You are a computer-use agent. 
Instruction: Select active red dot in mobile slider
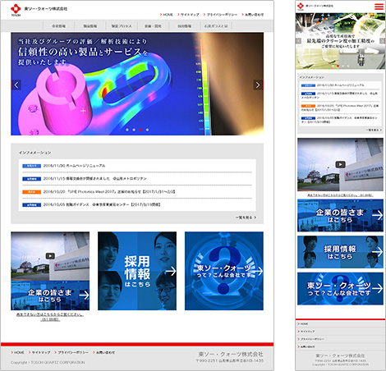click(338, 66)
